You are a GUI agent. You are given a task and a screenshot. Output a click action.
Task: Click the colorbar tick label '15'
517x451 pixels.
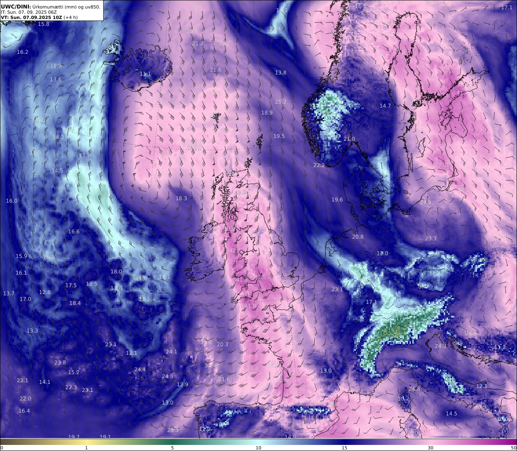click(x=345, y=448)
